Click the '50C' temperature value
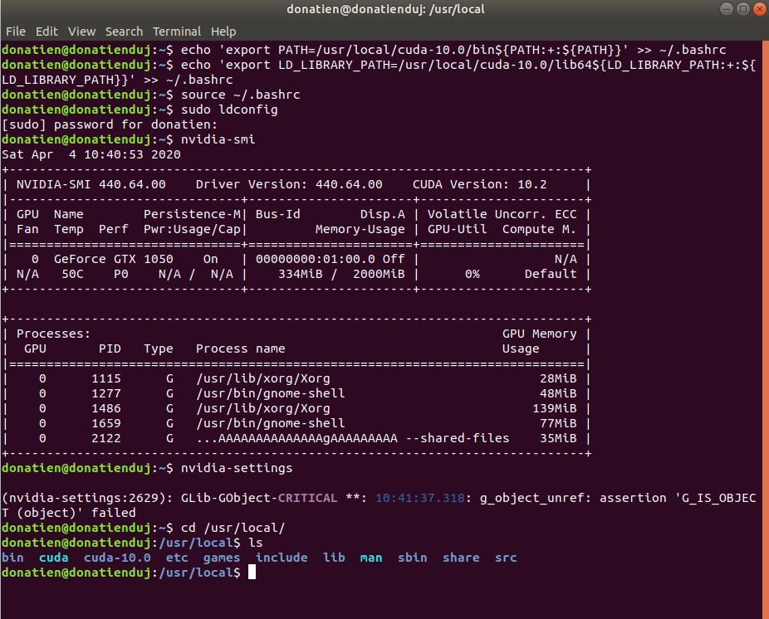The width and height of the screenshot is (769, 619). tap(72, 274)
